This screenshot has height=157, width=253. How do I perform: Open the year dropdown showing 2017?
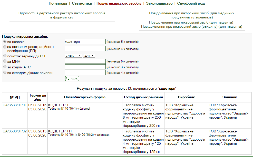(89, 56)
